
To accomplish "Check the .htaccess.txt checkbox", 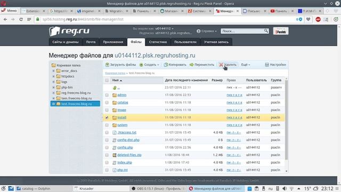I will click(x=107, y=133).
